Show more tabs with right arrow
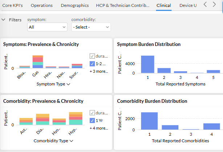The image size is (223, 152). 214,4
